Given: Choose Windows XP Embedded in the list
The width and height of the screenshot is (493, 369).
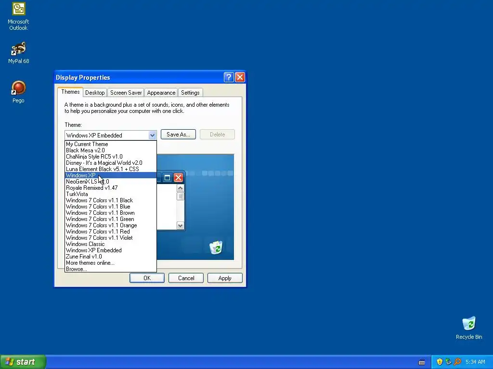Looking at the screenshot, I should 111,250.
